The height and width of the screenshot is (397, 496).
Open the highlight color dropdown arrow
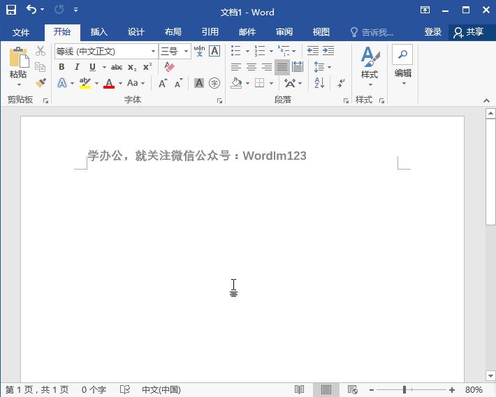96,84
